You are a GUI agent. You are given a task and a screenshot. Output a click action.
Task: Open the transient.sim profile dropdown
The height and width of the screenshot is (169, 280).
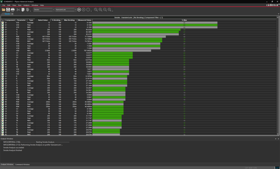click(x=75, y=10)
